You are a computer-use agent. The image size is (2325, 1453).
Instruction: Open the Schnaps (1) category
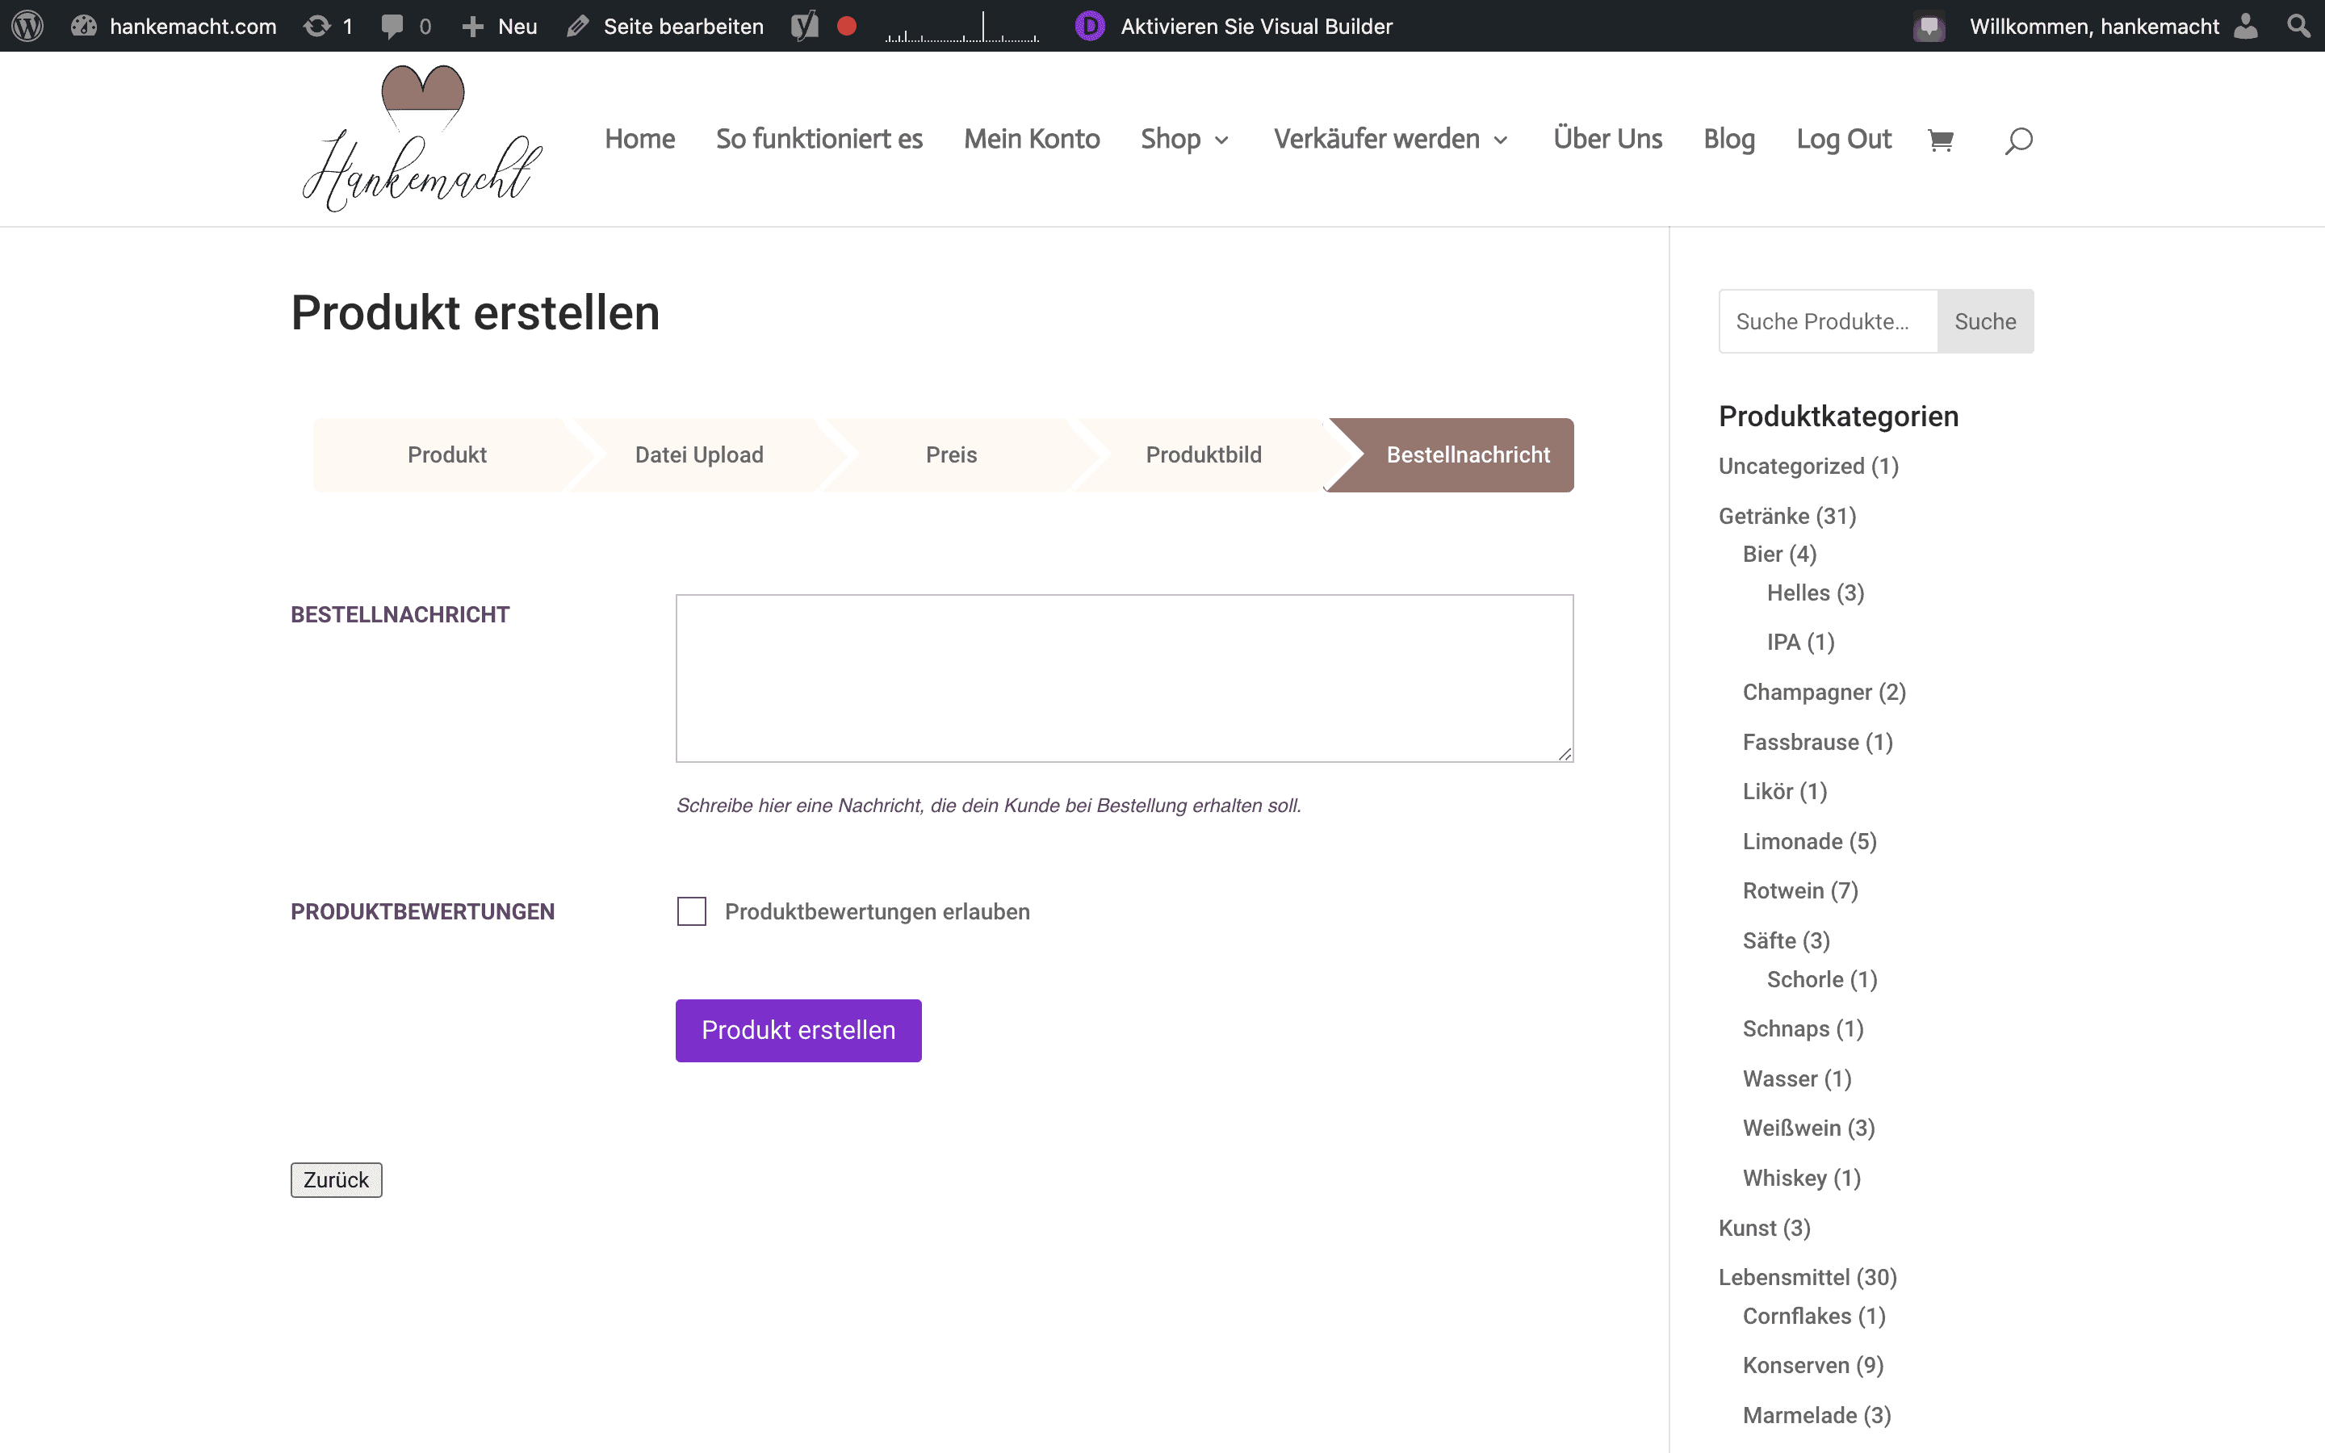click(1803, 1028)
